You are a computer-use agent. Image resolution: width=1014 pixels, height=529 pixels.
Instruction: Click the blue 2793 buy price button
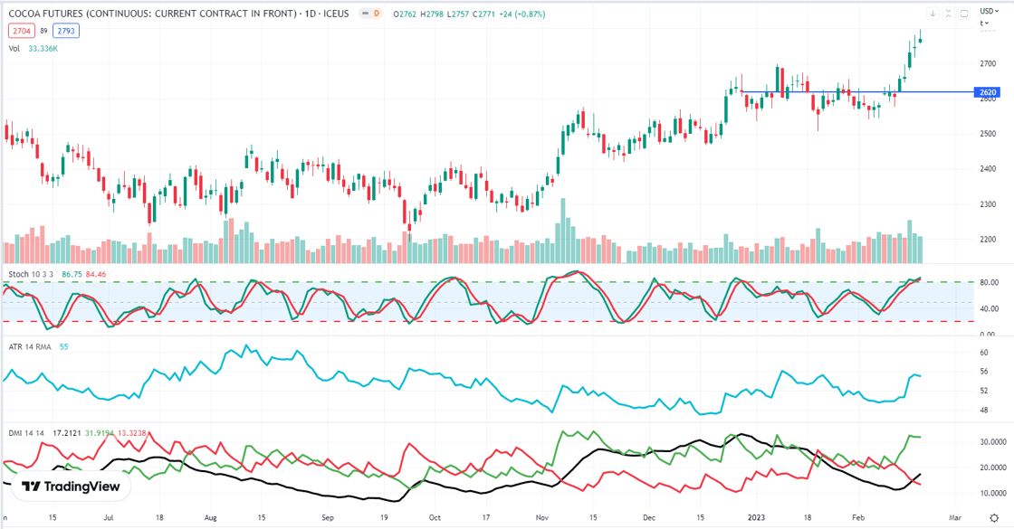coord(66,31)
